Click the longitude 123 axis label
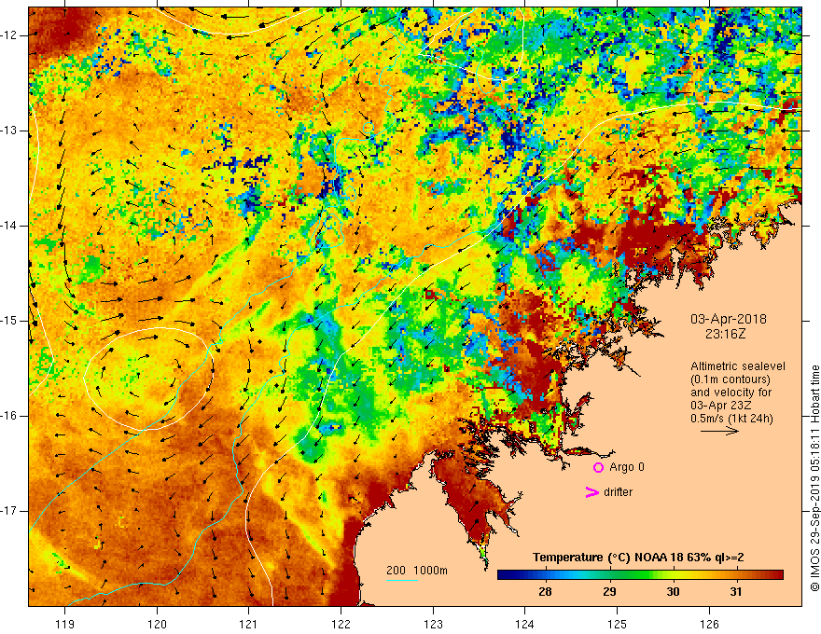This screenshot has width=821, height=634. click(433, 624)
